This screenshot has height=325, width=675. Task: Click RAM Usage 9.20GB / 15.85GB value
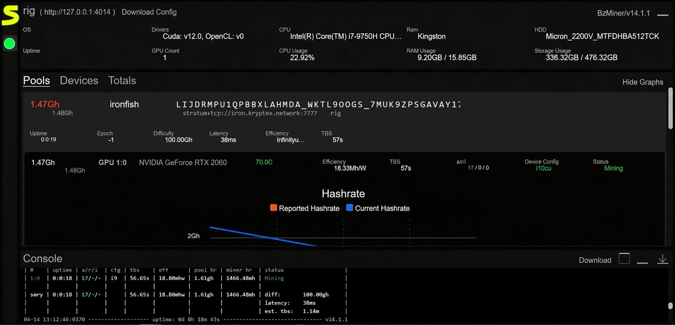pos(447,58)
